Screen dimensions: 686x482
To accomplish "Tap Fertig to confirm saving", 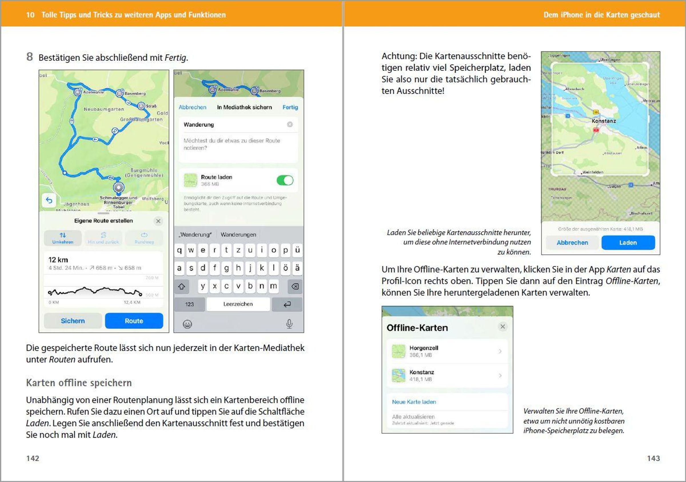I will (290, 107).
